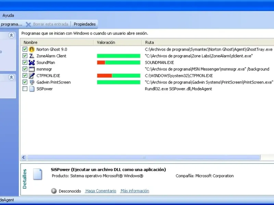274x205 pixels.
Task: Sort by the Ruta column header
Action: [208, 42]
